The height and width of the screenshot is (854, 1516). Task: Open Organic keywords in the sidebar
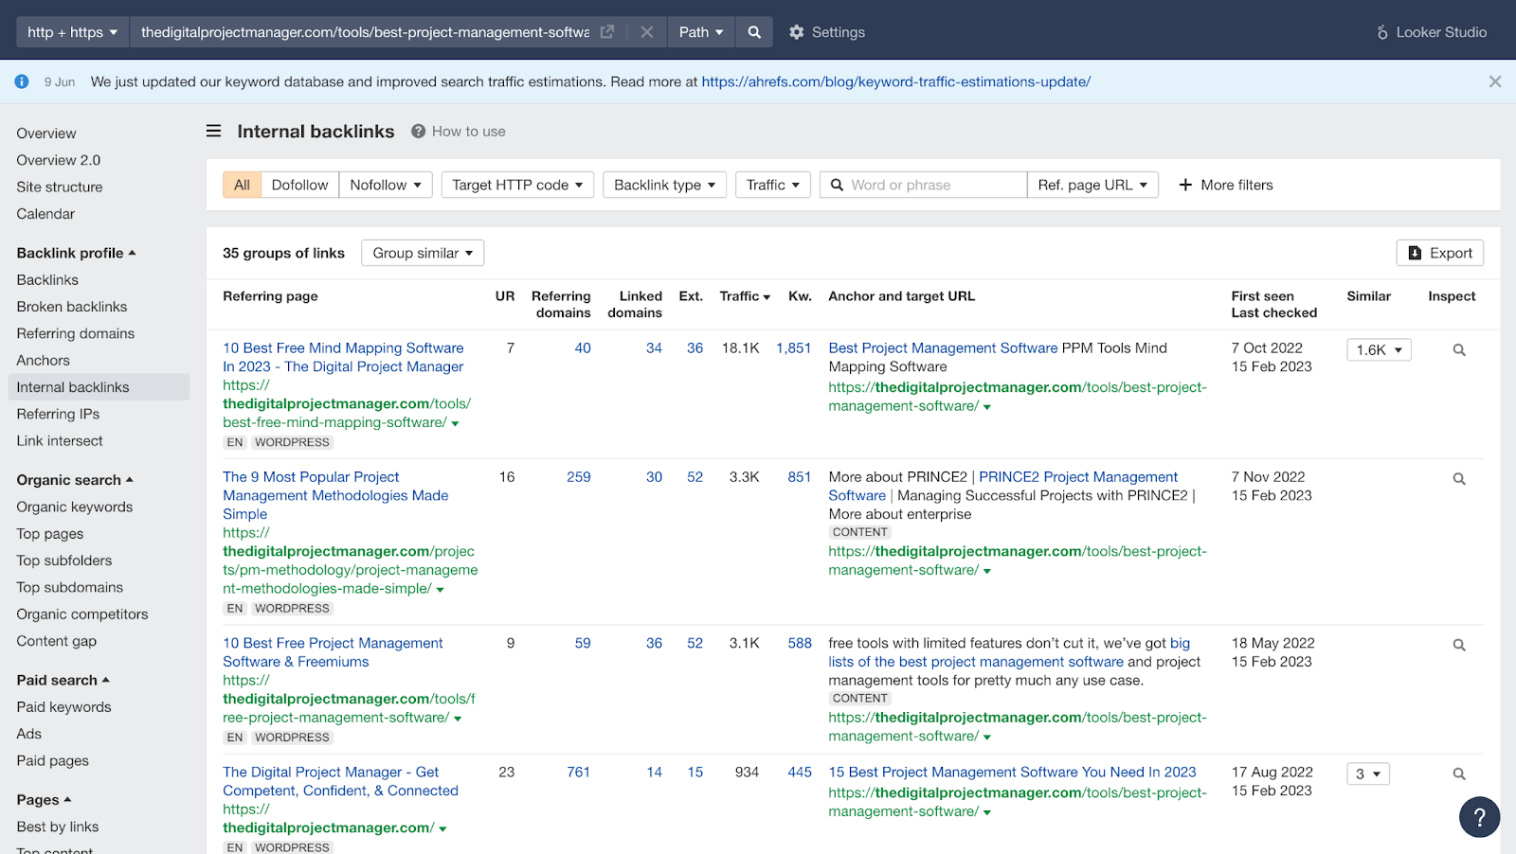(x=75, y=507)
